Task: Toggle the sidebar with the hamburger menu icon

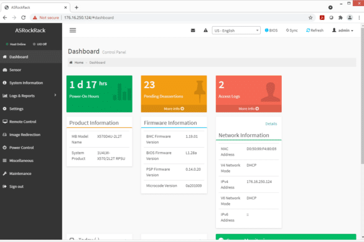Action: [73, 30]
